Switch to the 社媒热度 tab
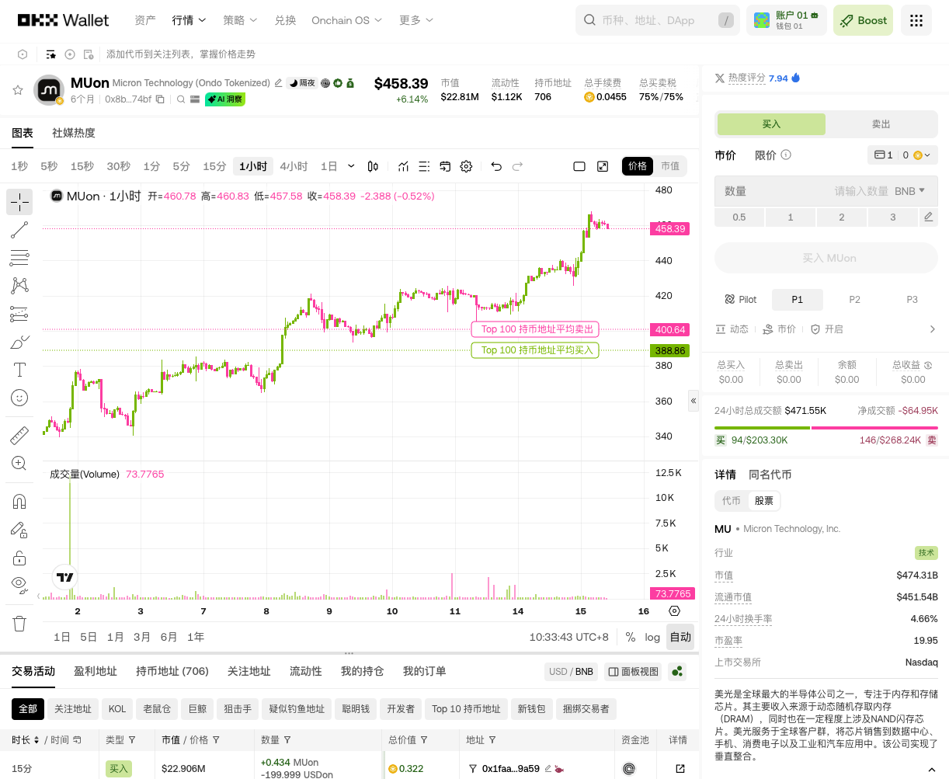The image size is (949, 779). (x=73, y=133)
